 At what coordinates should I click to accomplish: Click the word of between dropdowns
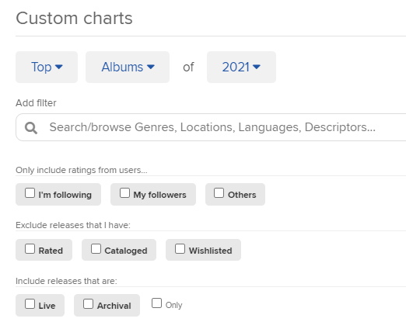[188, 68]
